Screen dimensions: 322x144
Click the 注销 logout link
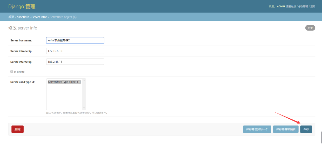[313, 6]
